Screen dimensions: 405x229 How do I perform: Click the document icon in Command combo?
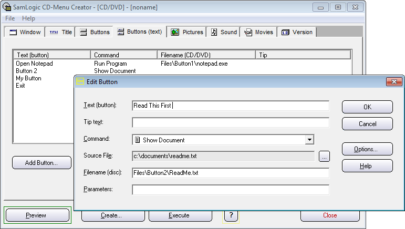tap(138, 140)
